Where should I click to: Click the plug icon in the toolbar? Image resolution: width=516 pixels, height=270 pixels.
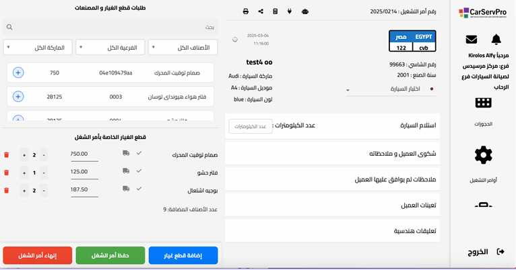[x=290, y=11]
